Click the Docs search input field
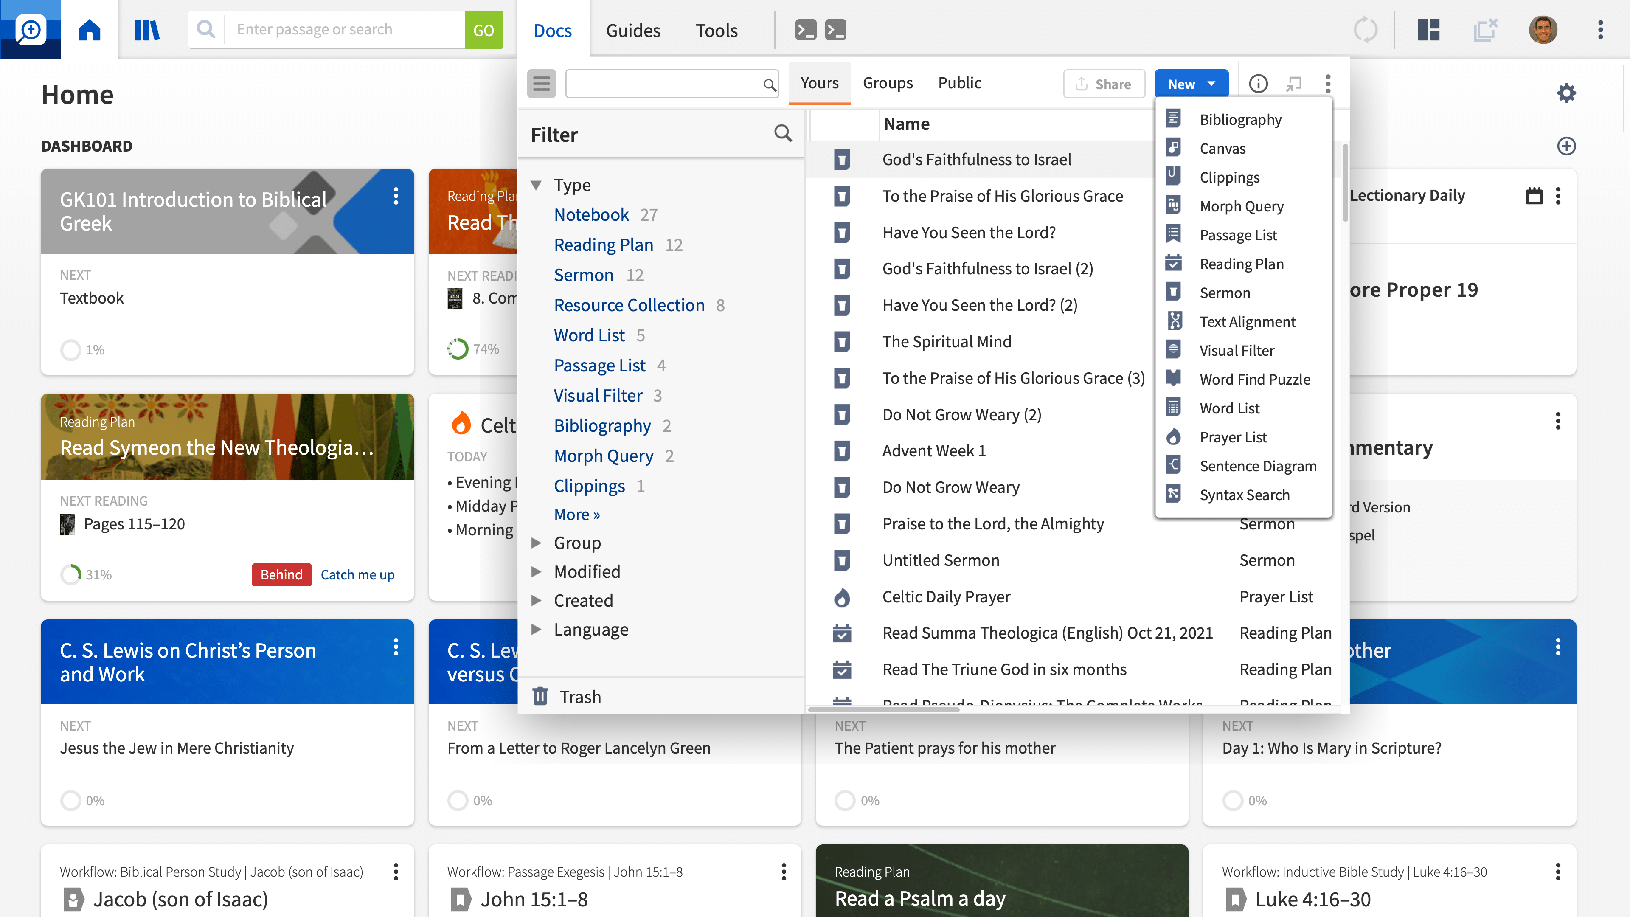The height and width of the screenshot is (917, 1630). (x=672, y=84)
